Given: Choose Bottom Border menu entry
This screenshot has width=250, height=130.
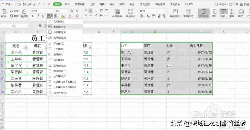Looking at the screenshot, I should tap(65, 44).
